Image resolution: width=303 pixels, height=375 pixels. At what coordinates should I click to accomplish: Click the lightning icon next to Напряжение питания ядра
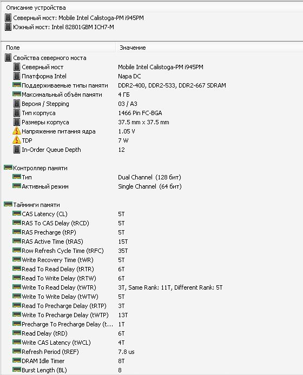17,131
